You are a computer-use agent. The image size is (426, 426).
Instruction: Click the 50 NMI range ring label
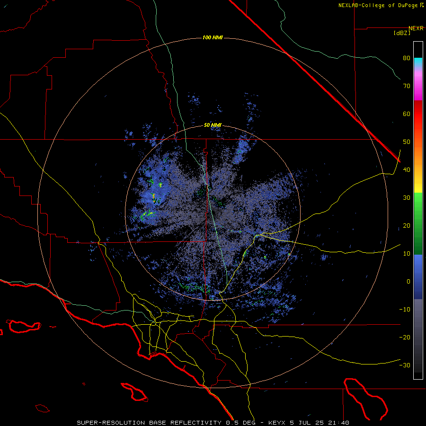[x=213, y=125]
